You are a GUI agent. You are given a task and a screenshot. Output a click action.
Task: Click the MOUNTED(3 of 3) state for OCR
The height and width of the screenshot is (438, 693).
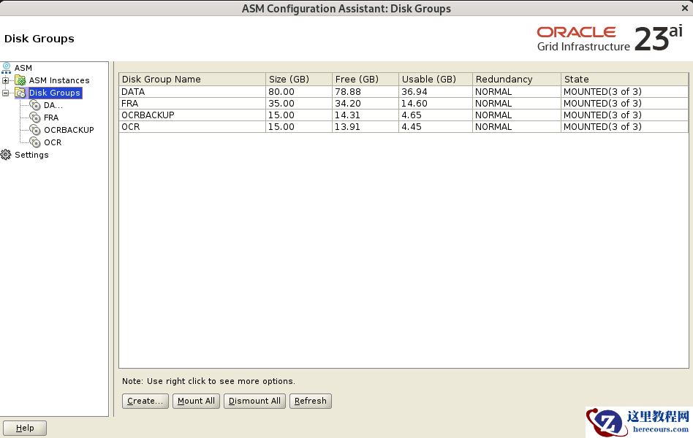click(x=624, y=127)
